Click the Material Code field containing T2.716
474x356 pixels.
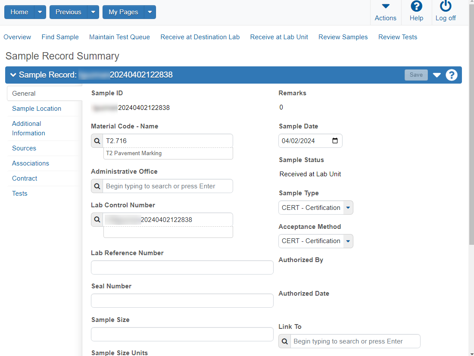click(x=168, y=141)
